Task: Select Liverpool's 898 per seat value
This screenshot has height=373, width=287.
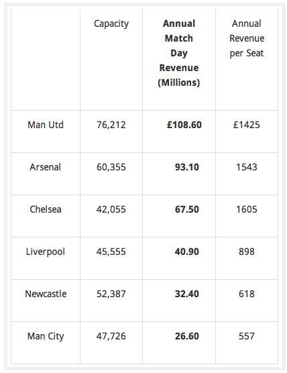Action: [247, 252]
